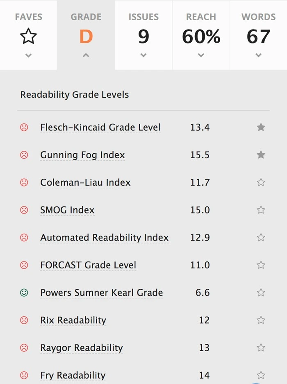This screenshot has height=384, width=287.
Task: Click the Faves star icon
Action: tap(28, 36)
